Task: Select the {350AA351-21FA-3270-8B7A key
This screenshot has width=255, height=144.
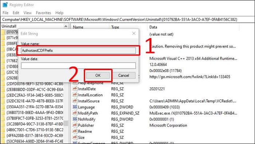Action: (35, 107)
